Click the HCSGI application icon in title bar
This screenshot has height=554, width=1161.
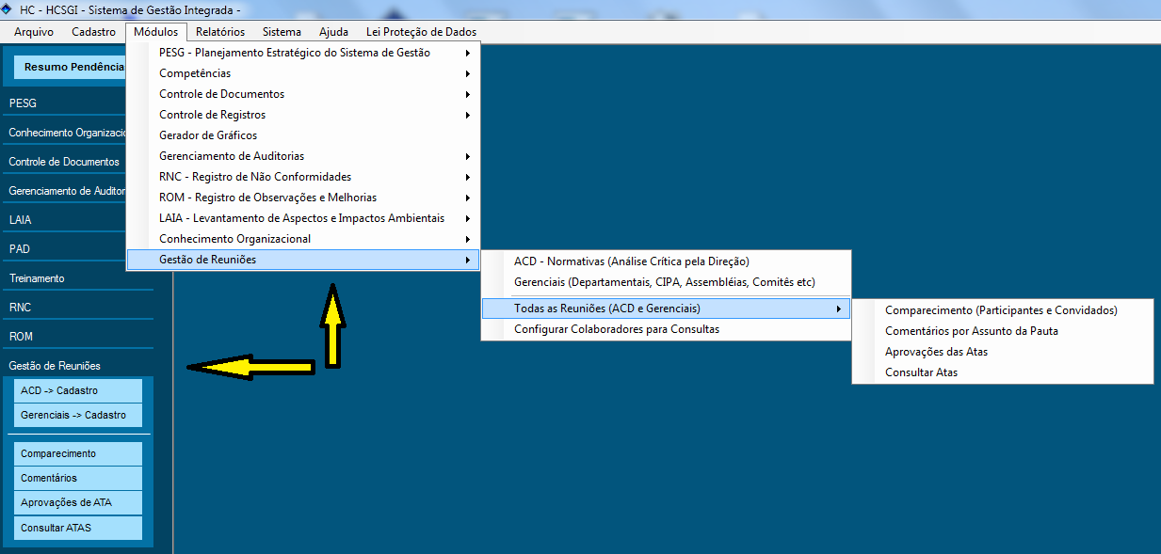coord(8,9)
